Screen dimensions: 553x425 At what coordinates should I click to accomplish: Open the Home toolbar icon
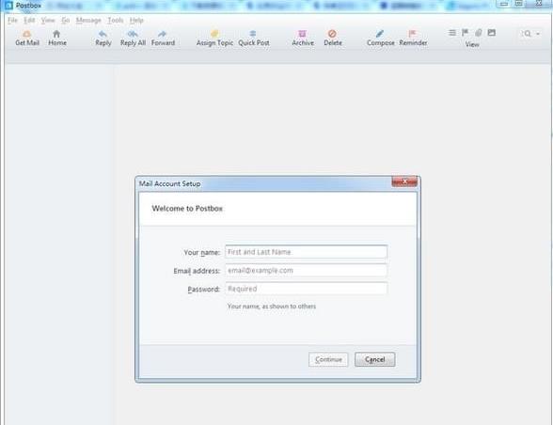click(56, 34)
